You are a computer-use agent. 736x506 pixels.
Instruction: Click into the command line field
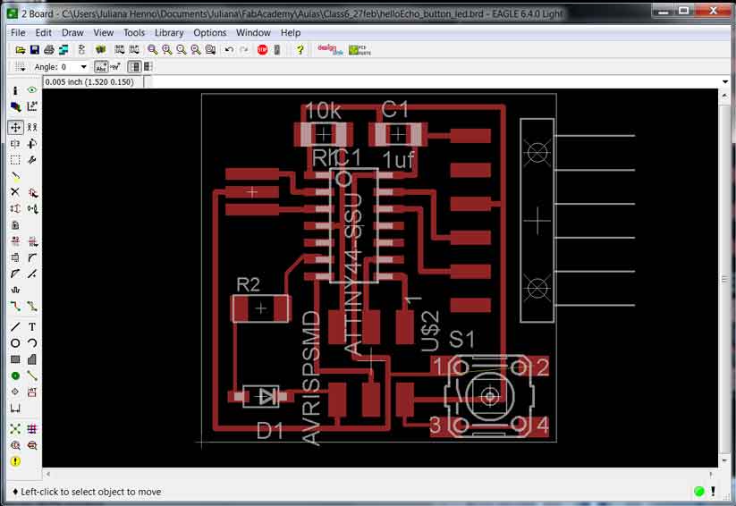point(435,81)
